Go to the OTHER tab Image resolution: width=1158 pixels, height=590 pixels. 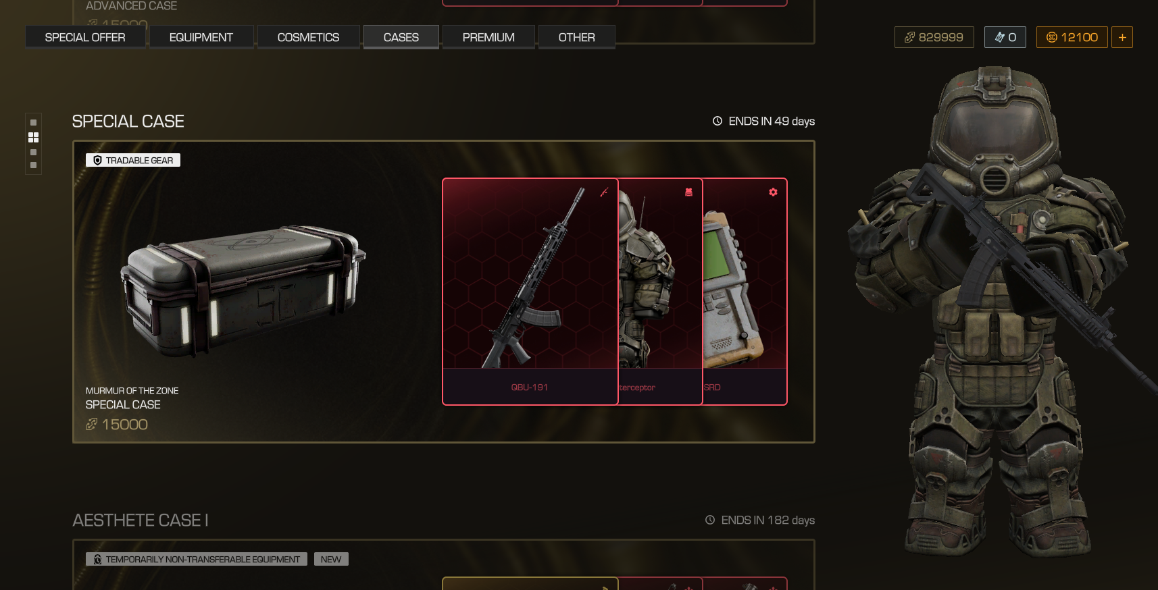pos(576,37)
